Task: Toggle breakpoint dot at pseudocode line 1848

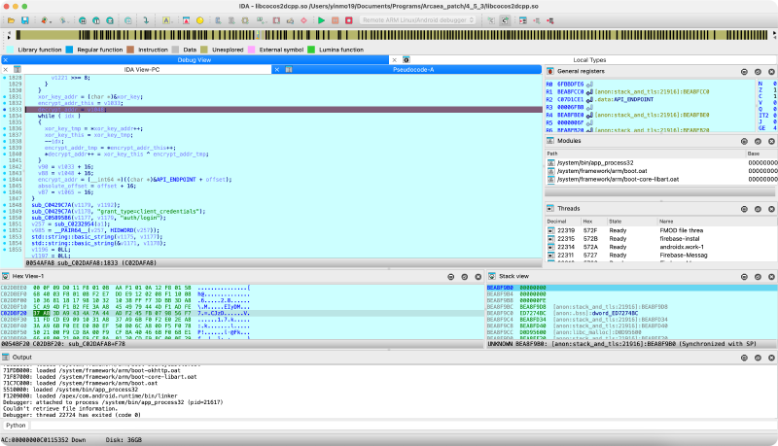Action: click(x=5, y=206)
